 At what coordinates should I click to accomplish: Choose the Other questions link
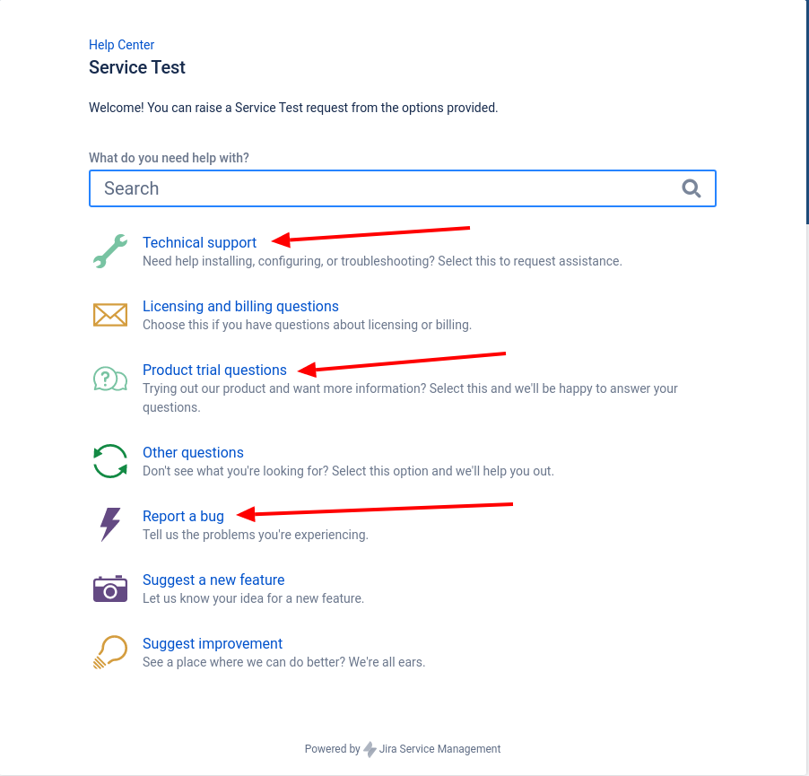click(193, 452)
